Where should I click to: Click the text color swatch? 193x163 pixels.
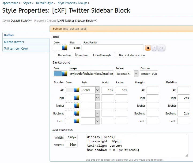point(58,48)
